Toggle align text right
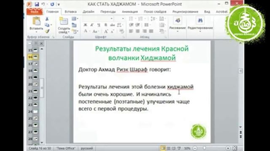This screenshot has height=151, width=270. tap(144, 31)
